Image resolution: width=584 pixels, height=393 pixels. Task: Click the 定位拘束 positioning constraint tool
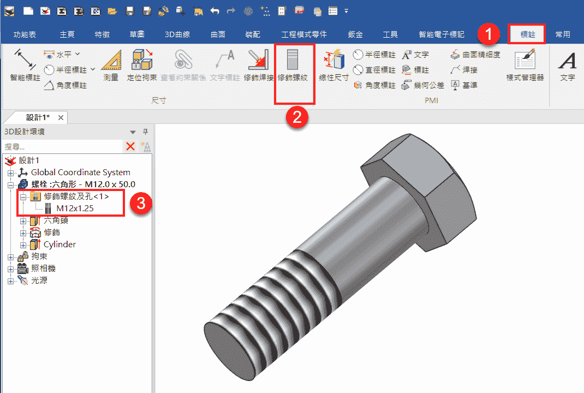tap(142, 65)
